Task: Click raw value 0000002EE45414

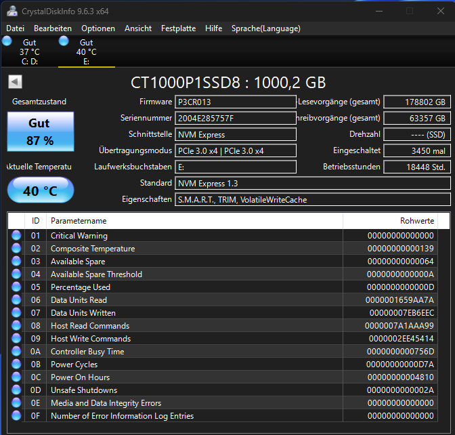Action: (401, 339)
